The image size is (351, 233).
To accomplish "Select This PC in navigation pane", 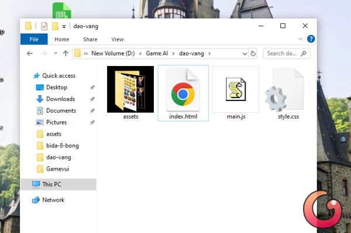I will [x=58, y=185].
